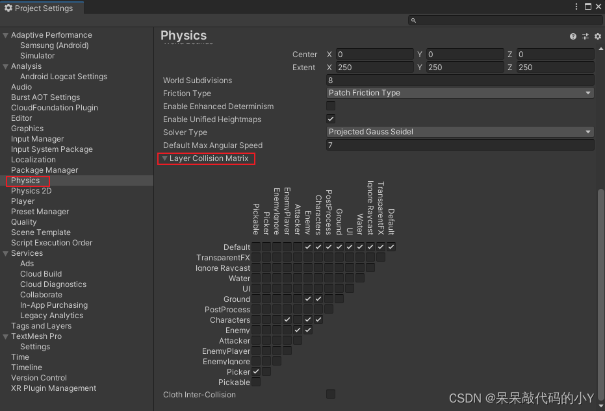Select Physics 2D settings
Viewport: 605px width, 411px height.
[x=31, y=192]
